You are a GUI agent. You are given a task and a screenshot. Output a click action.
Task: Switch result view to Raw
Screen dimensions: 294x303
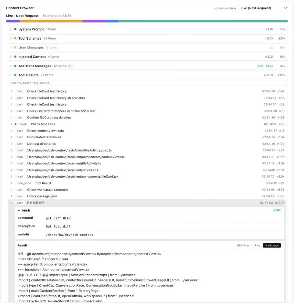pyautogui.click(x=257, y=245)
